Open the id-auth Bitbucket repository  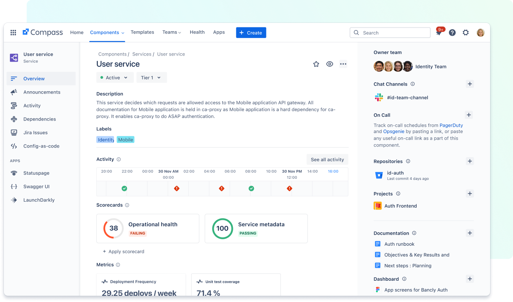[x=395, y=173]
